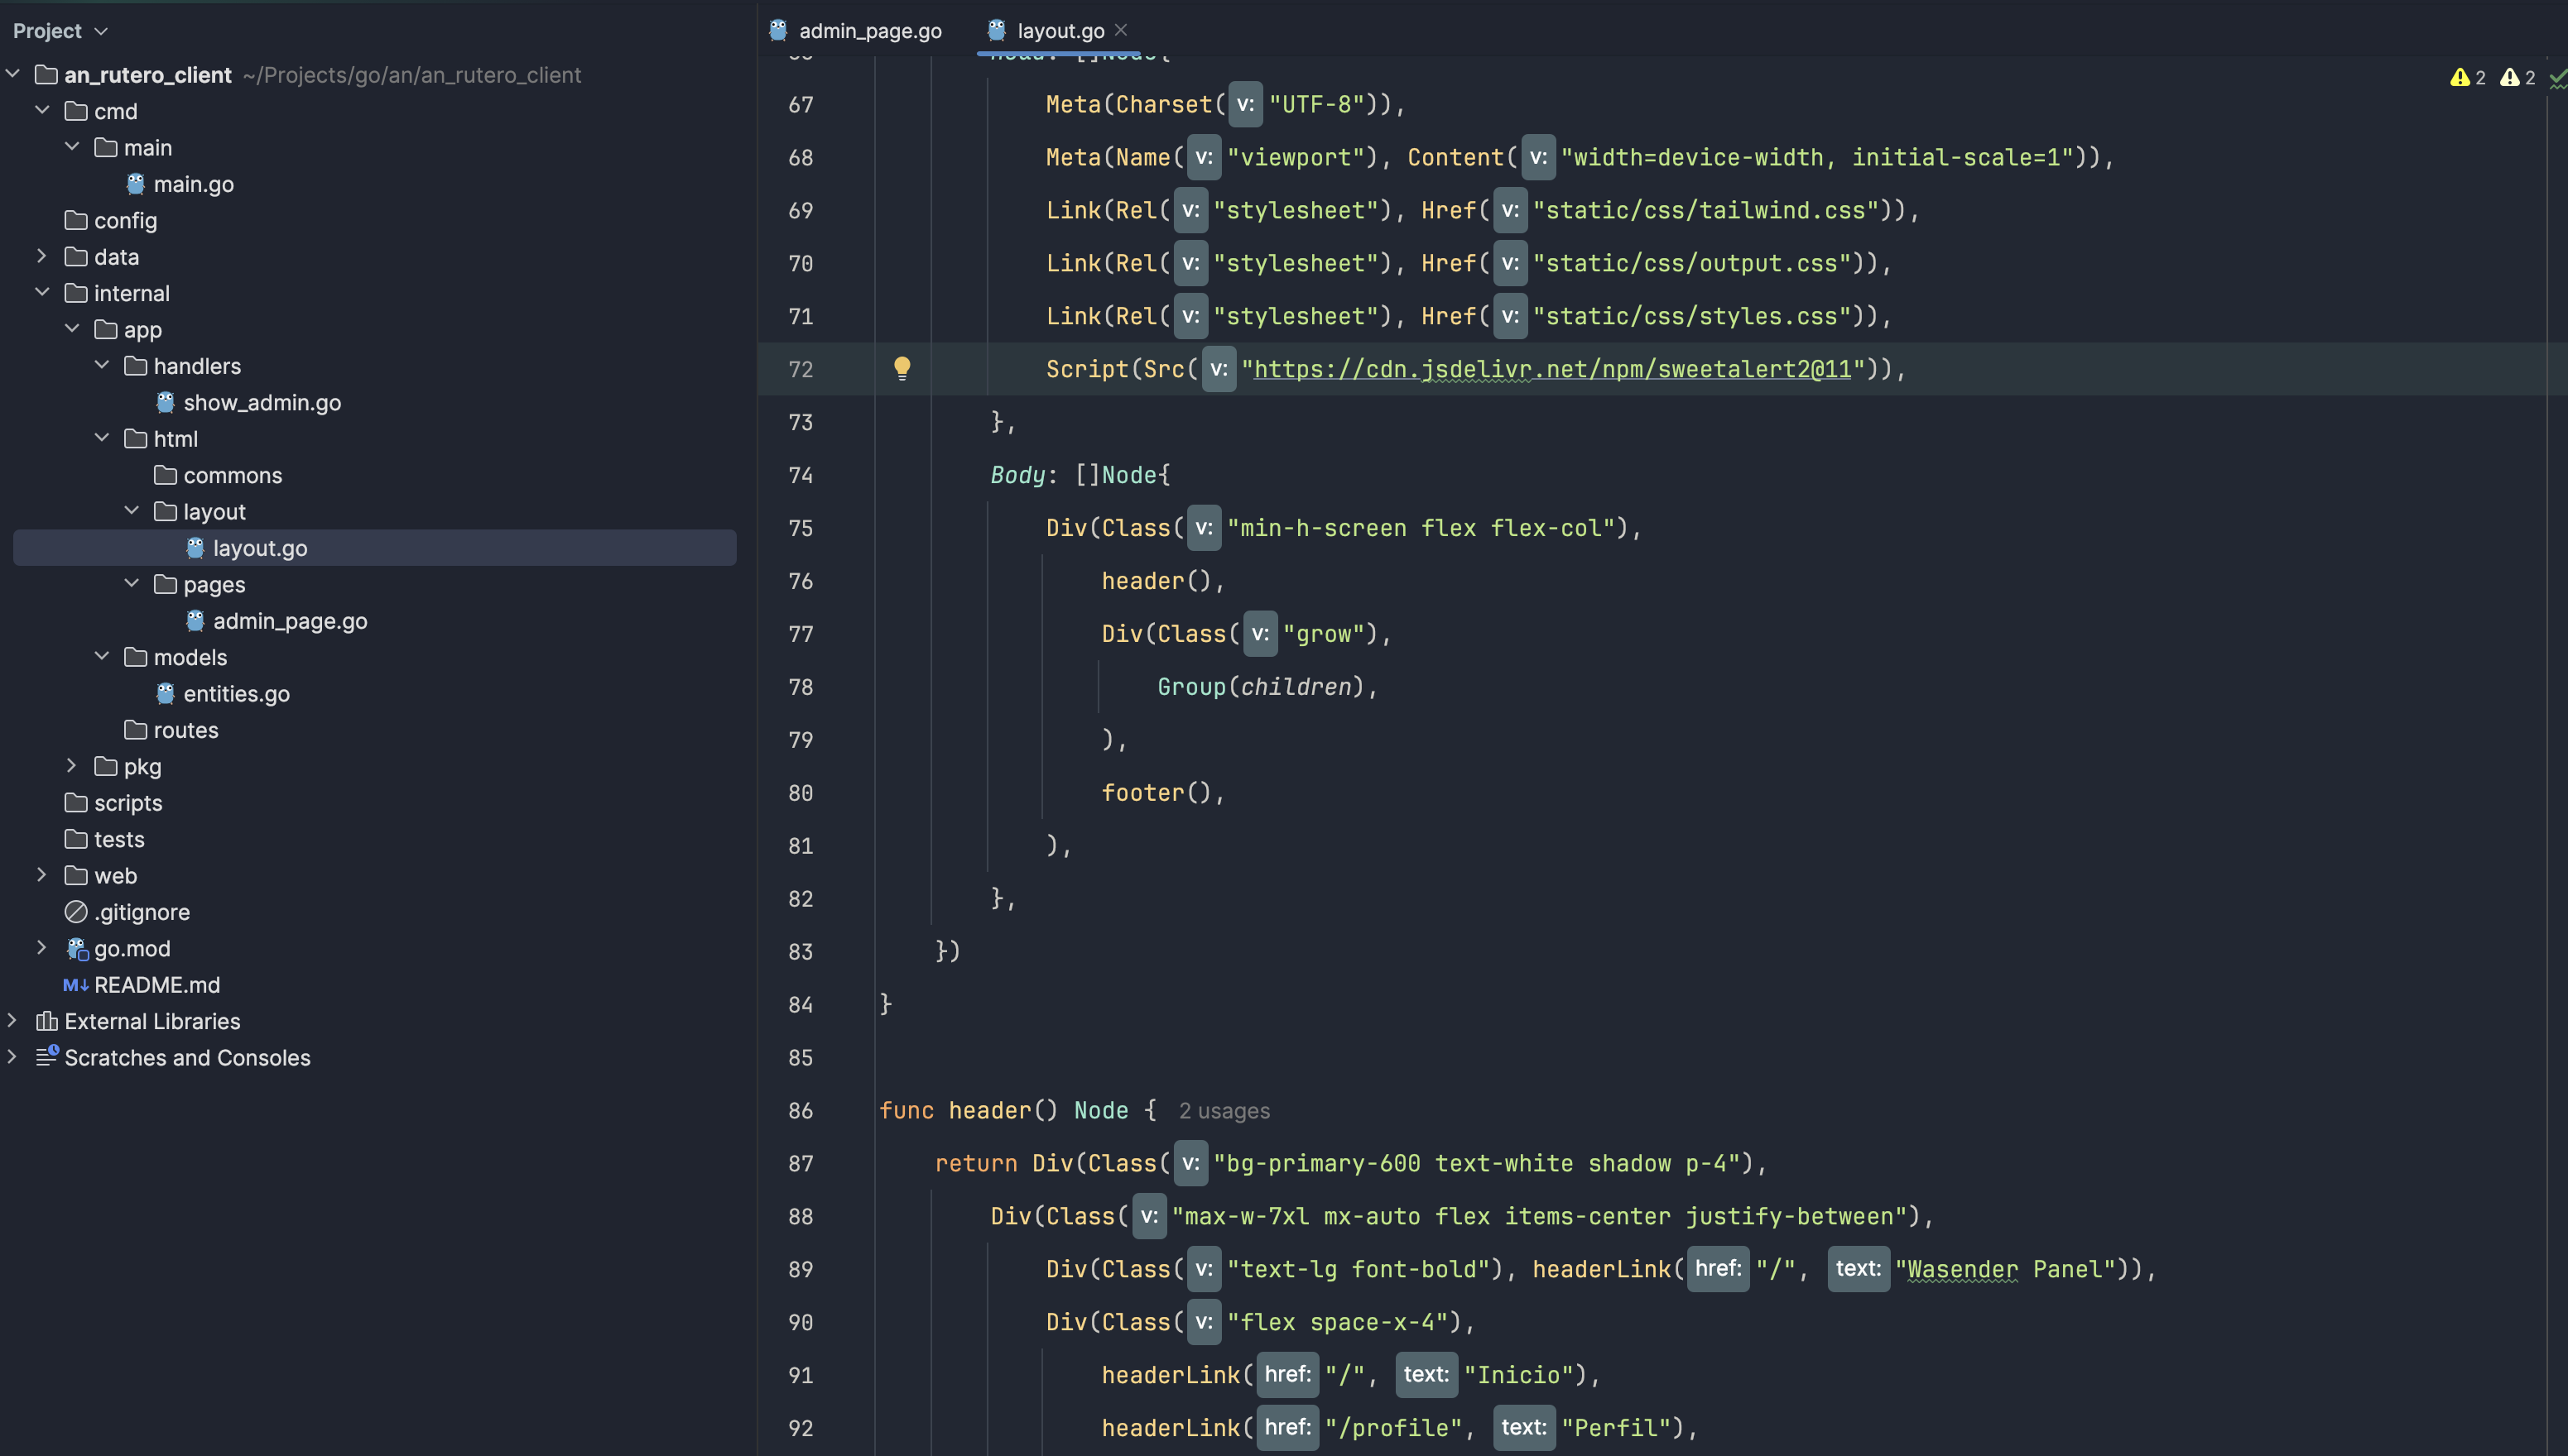Image resolution: width=2568 pixels, height=1456 pixels.
Task: Open the Project view dropdown
Action: click(60, 31)
